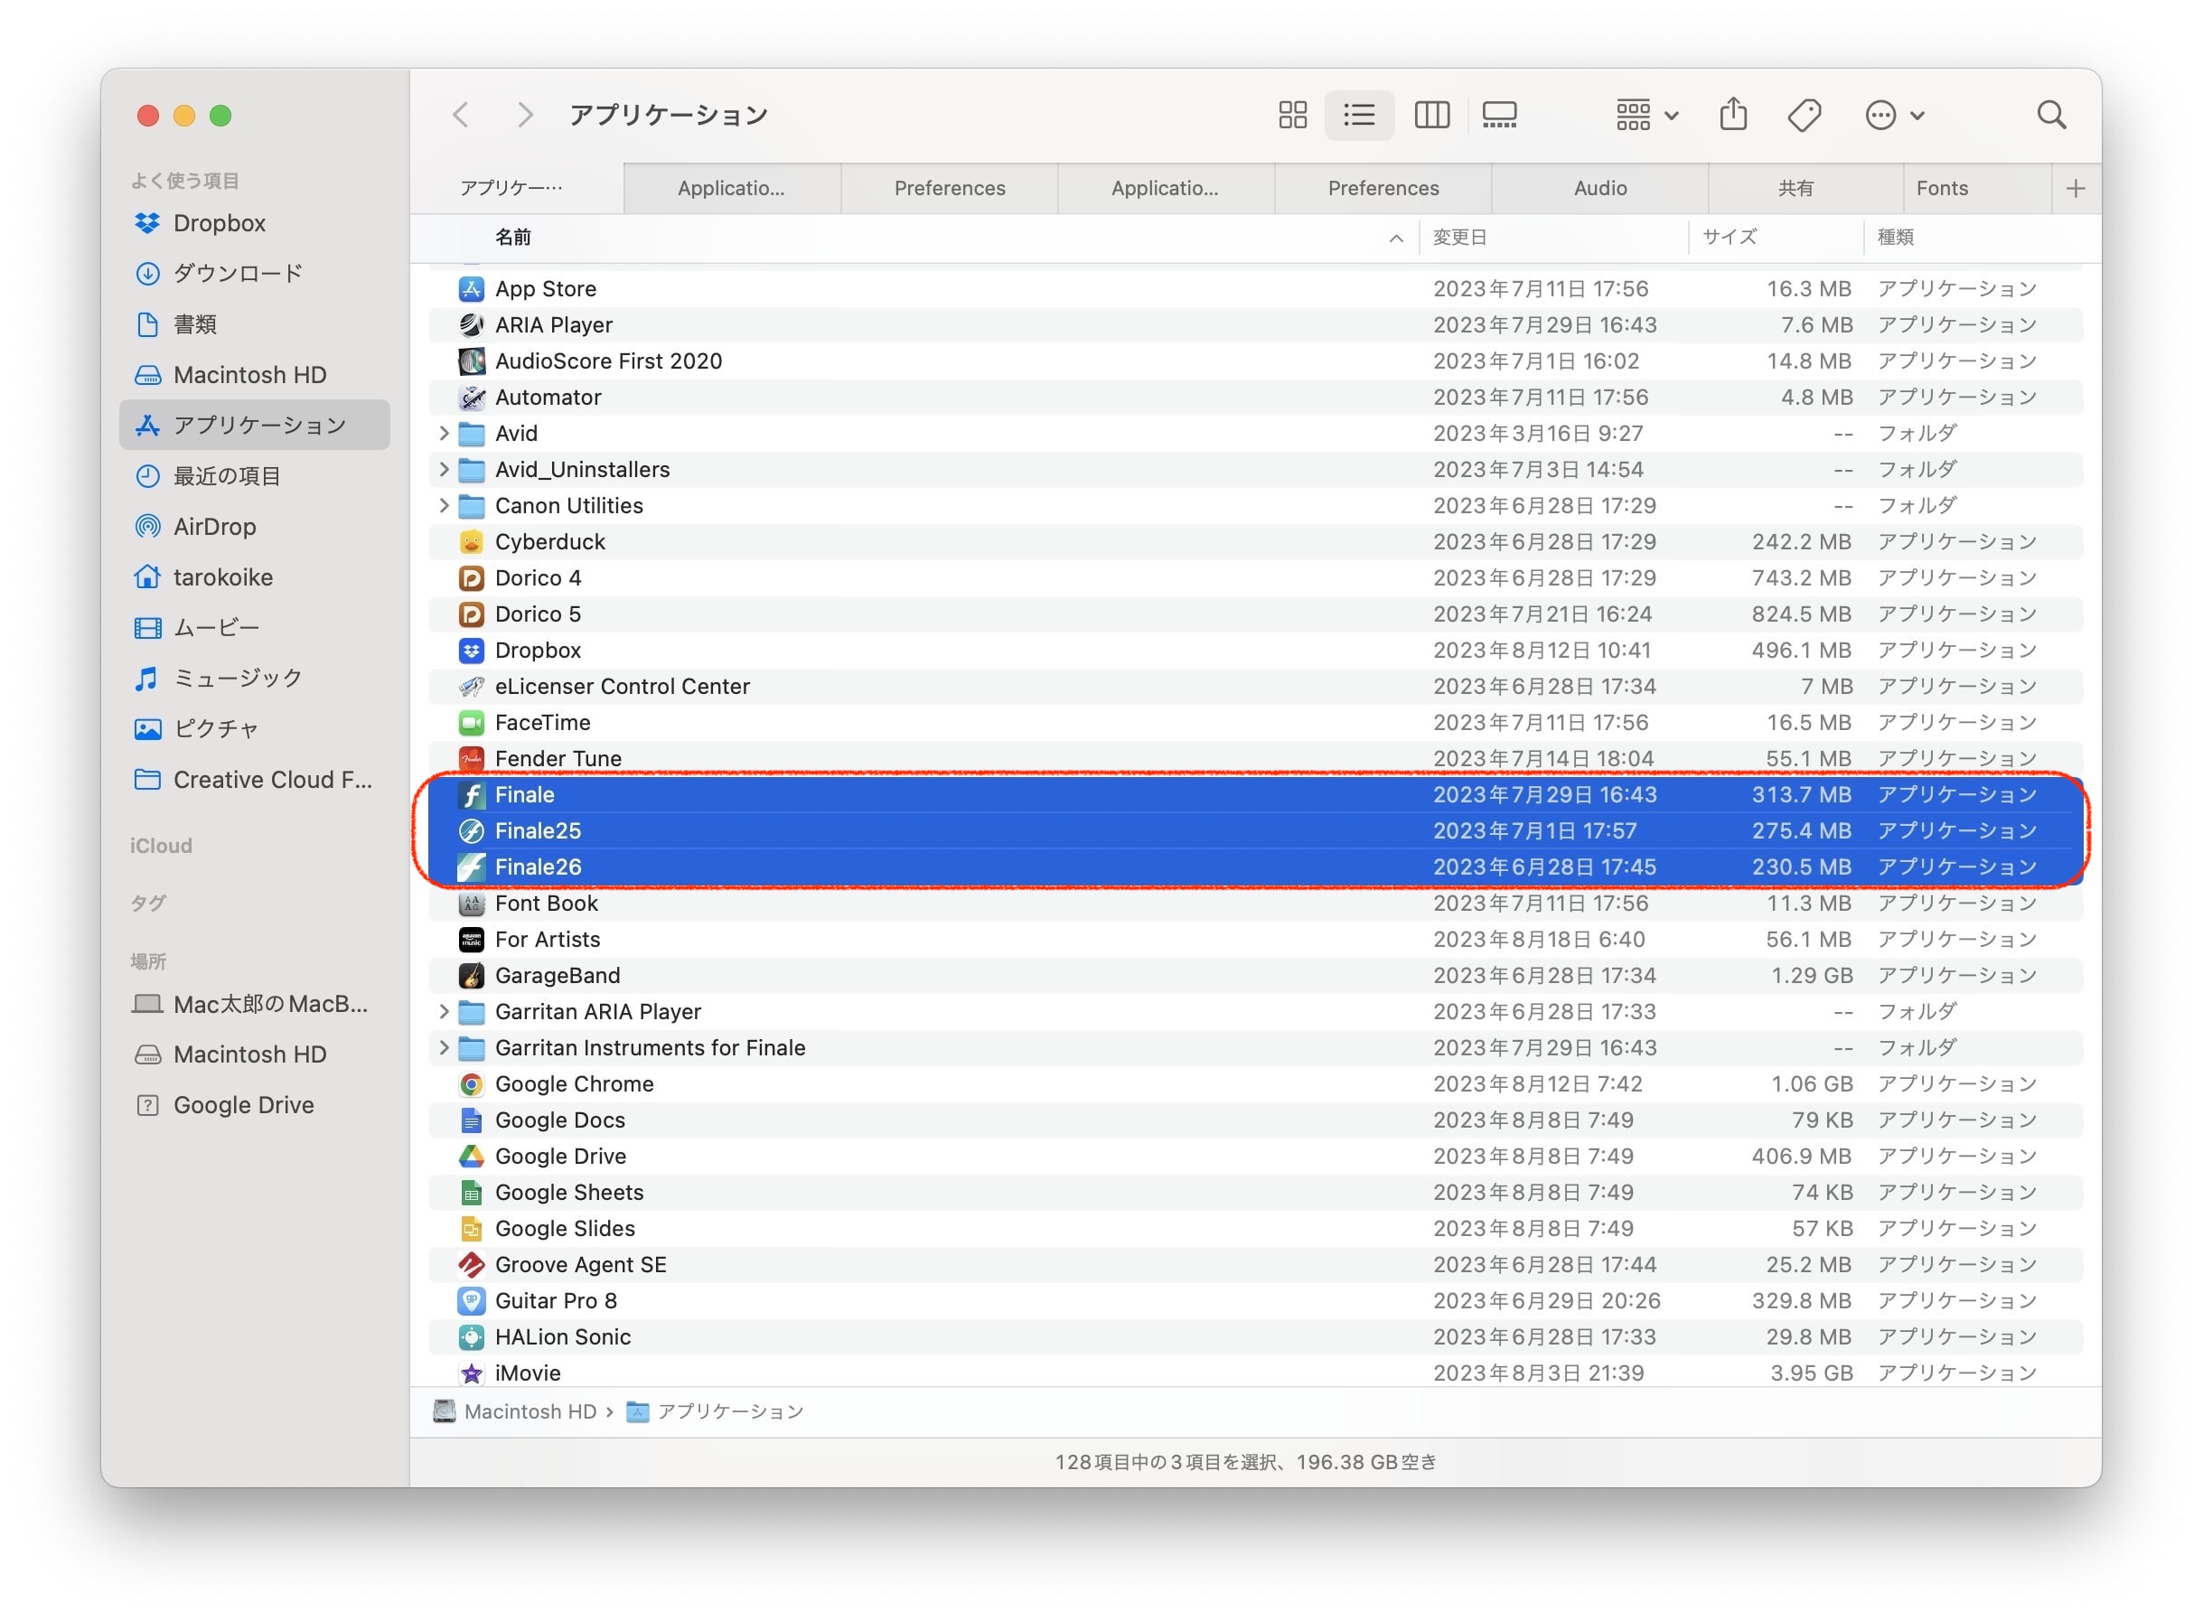Select the Font Book application

coord(1255,903)
